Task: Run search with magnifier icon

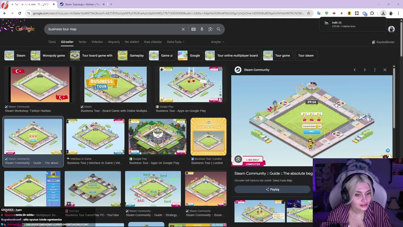Action: tap(219, 29)
